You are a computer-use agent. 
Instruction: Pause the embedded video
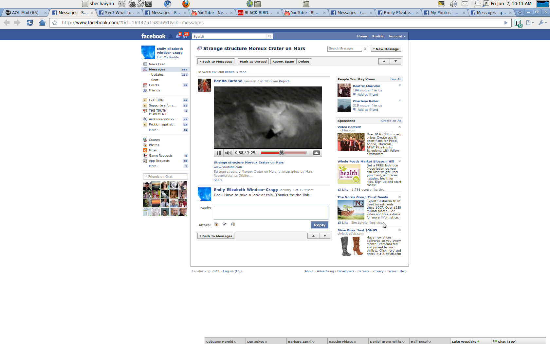click(219, 153)
